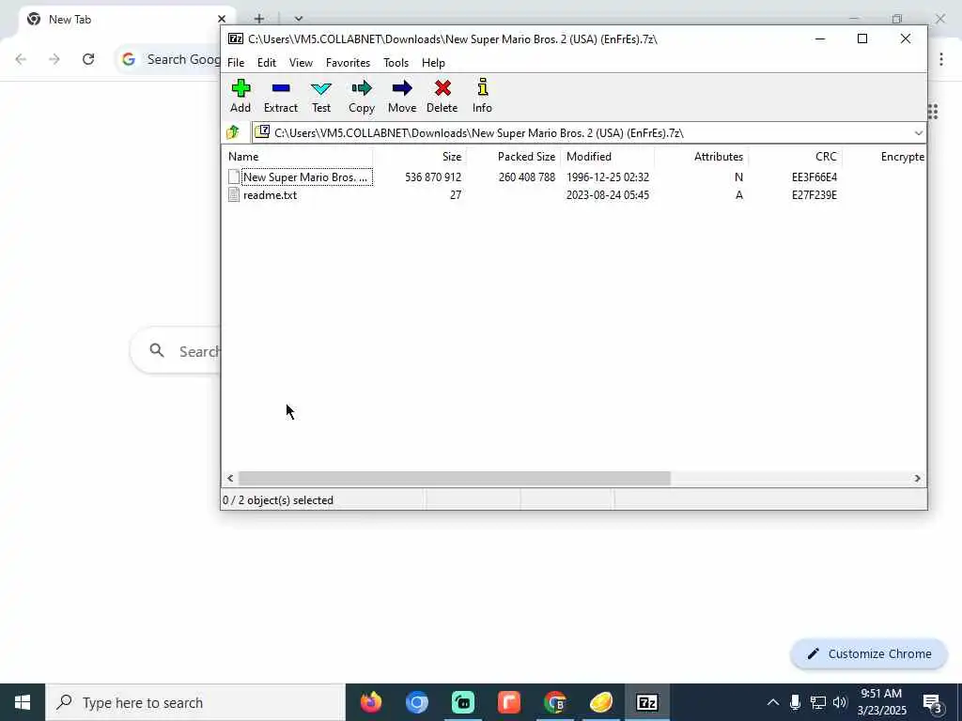The height and width of the screenshot is (721, 962).
Task: Open the Google apps grid
Action: coord(933,112)
